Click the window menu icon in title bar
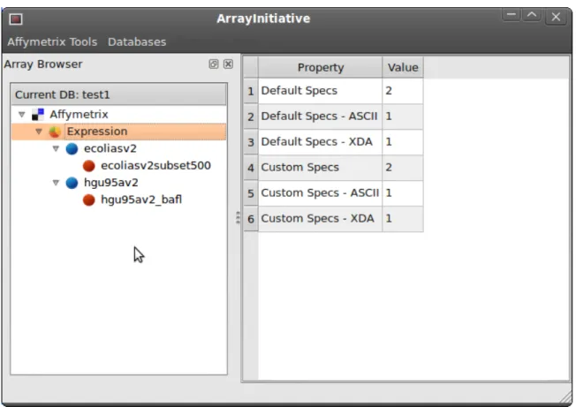Screen dimensions: 576x407 tap(16, 19)
